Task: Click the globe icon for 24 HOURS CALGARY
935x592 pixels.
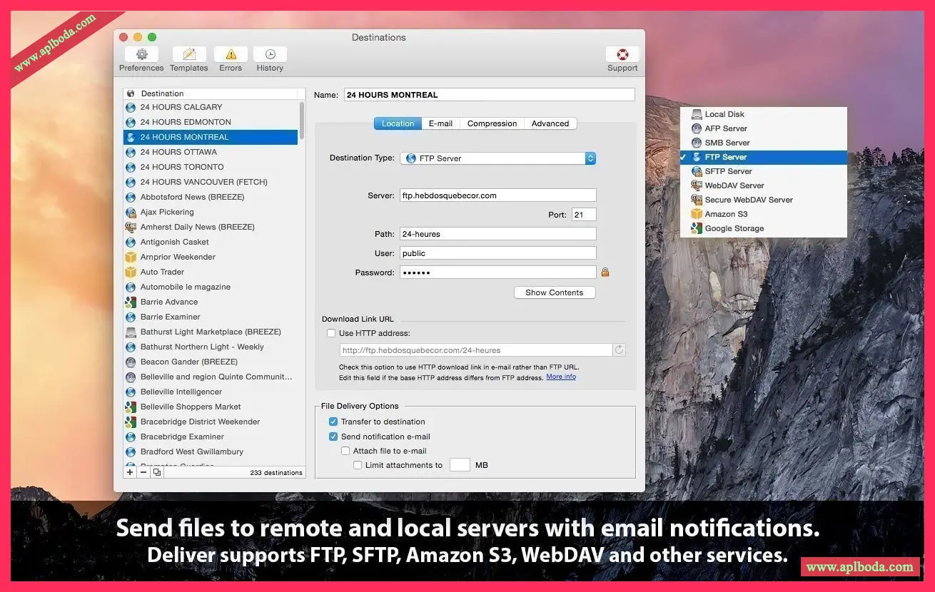Action: 131,107
